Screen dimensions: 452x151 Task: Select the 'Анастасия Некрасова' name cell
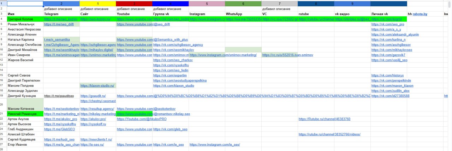point(25,29)
